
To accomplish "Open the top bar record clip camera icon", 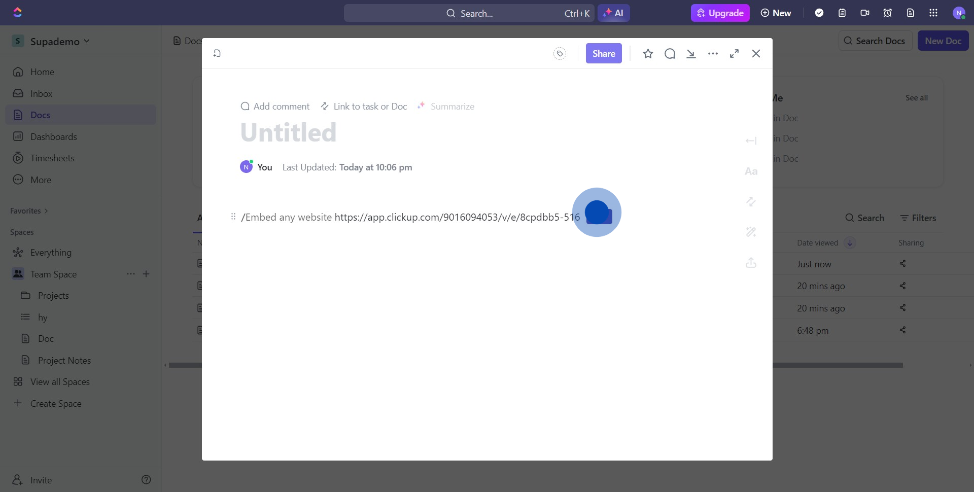I will pos(865,13).
